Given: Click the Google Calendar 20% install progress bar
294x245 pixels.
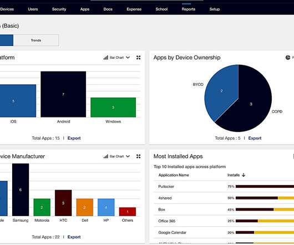Looking at the screenshot, I should (x=265, y=232).
